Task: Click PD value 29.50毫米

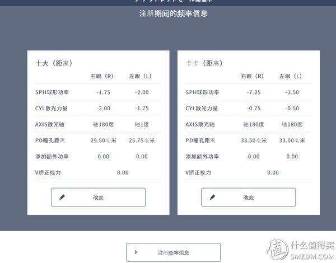Action: tap(103, 140)
